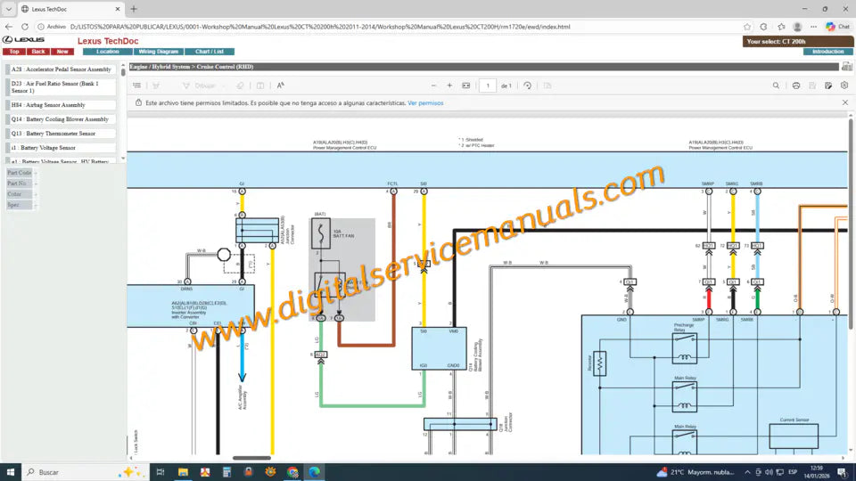The width and height of the screenshot is (856, 481).
Task: Open the Chart / List tab
Action: click(210, 52)
